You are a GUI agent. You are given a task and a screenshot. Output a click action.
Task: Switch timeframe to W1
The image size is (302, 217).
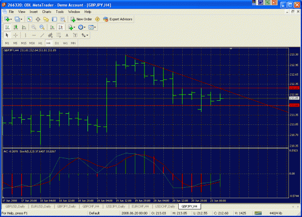(65, 43)
